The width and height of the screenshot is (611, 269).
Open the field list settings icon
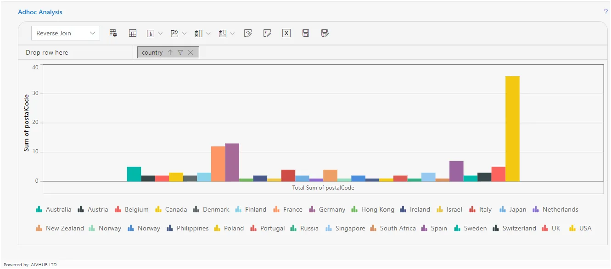pos(113,33)
